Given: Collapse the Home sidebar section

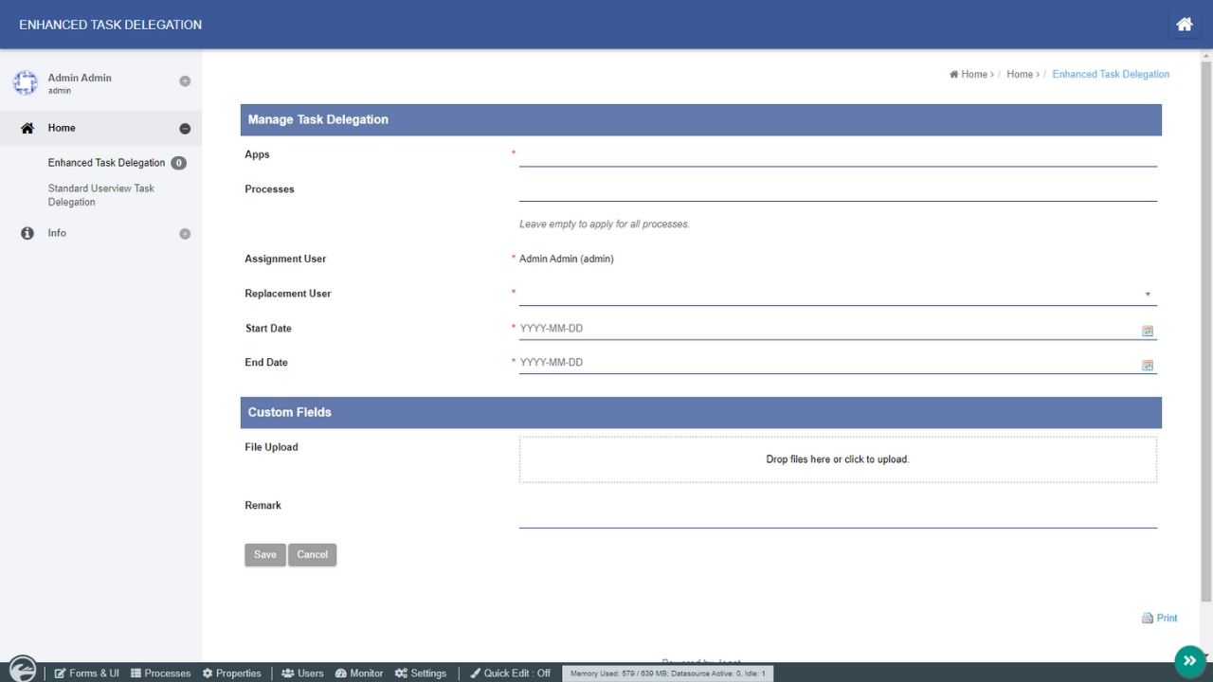Looking at the screenshot, I should (x=185, y=129).
